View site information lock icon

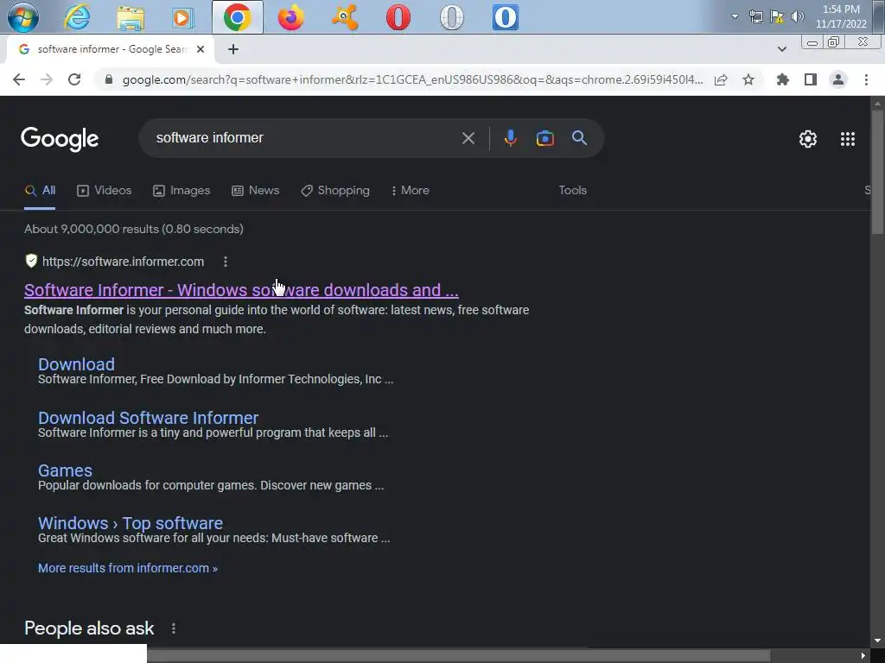pyautogui.click(x=109, y=79)
